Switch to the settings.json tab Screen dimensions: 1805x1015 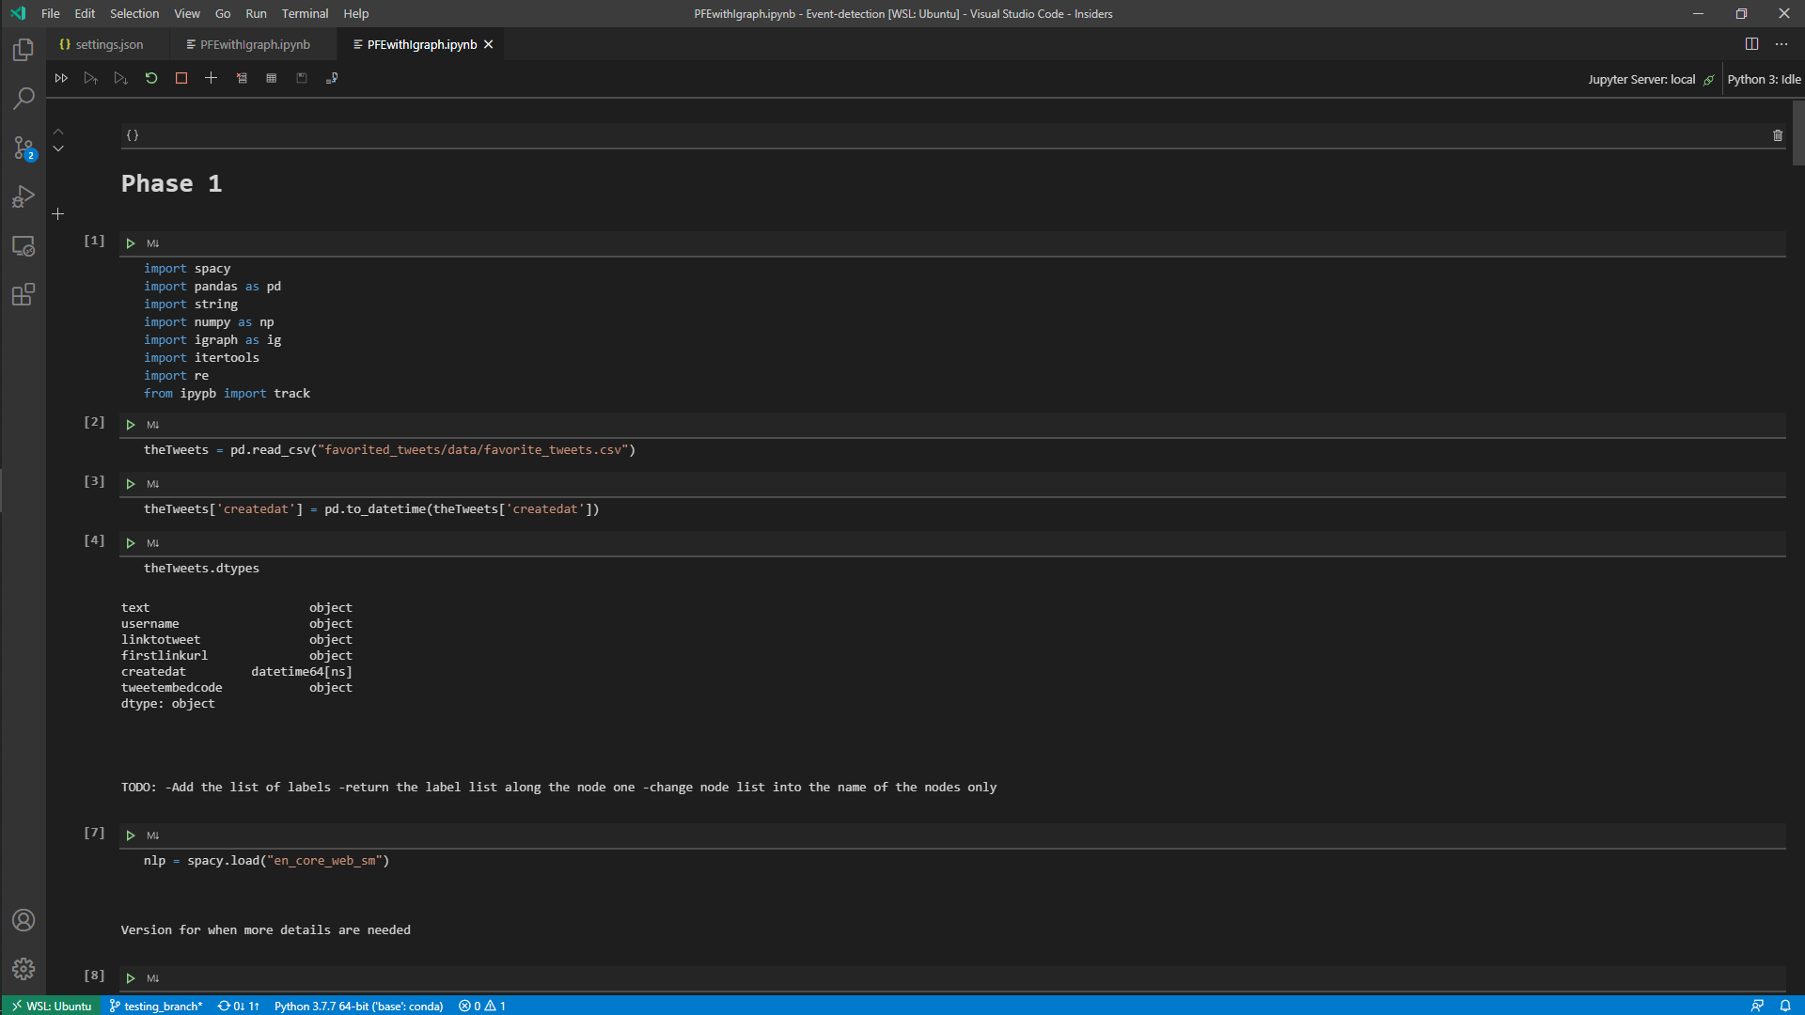(103, 44)
